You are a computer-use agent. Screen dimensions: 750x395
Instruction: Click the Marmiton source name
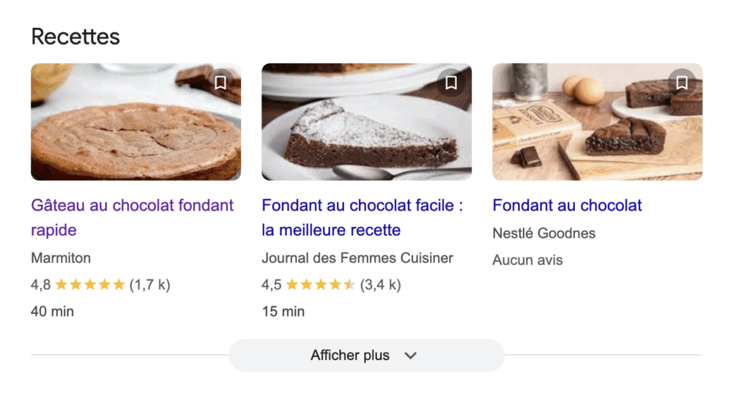point(61,258)
